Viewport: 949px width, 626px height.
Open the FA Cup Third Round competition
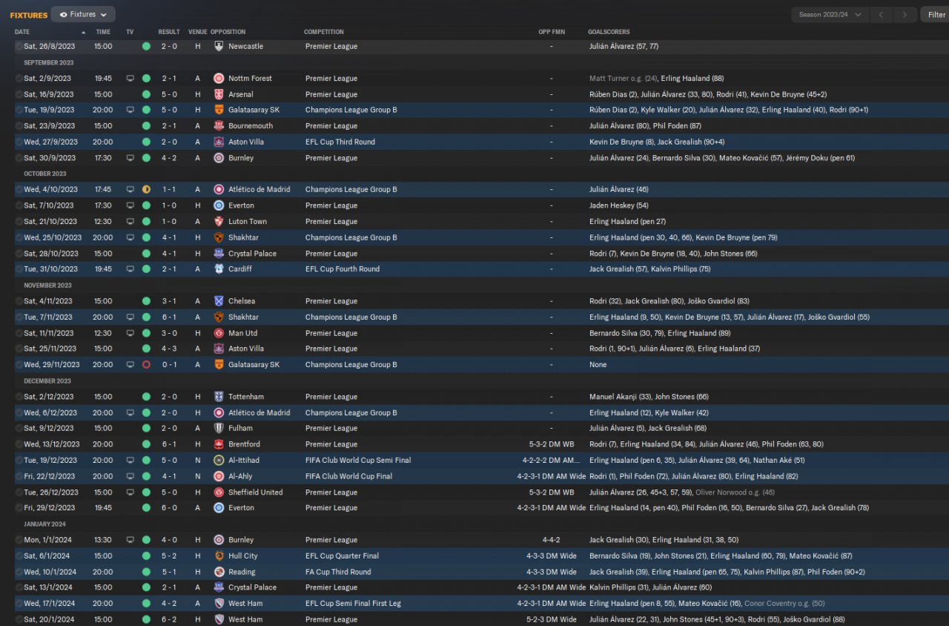pyautogui.click(x=338, y=572)
